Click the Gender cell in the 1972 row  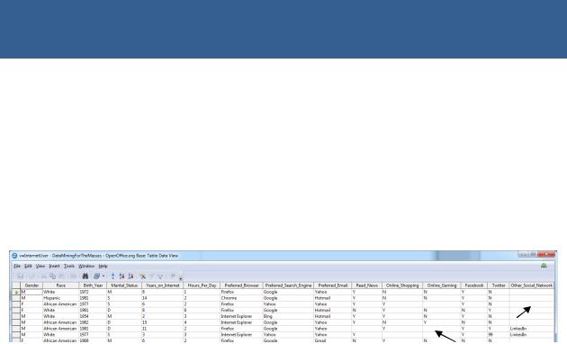[31, 292]
